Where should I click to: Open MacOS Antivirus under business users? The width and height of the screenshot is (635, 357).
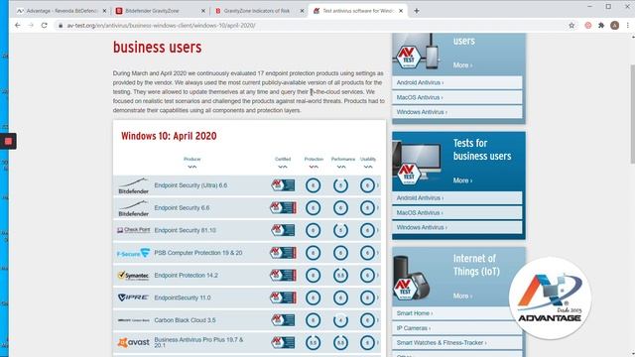click(x=456, y=212)
